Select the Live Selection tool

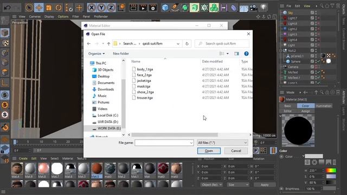tap(29, 8)
